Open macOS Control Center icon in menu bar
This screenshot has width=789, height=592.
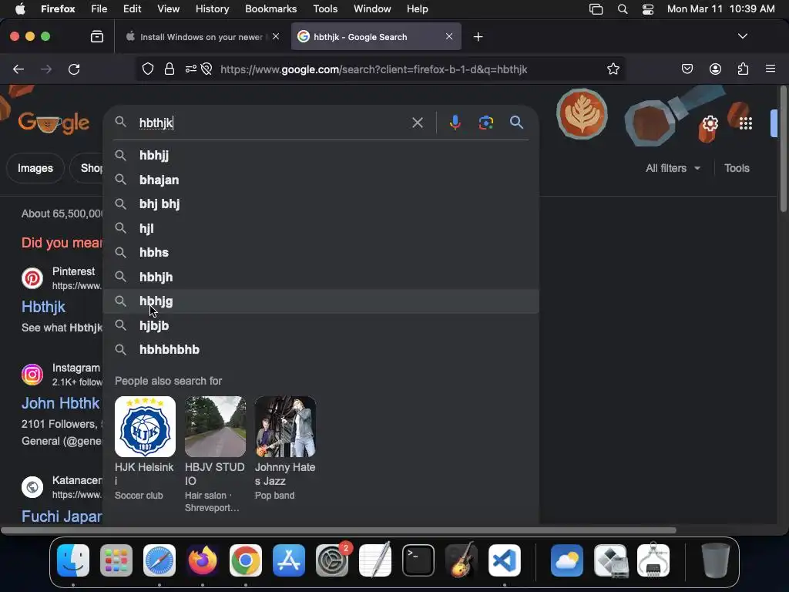point(647,9)
